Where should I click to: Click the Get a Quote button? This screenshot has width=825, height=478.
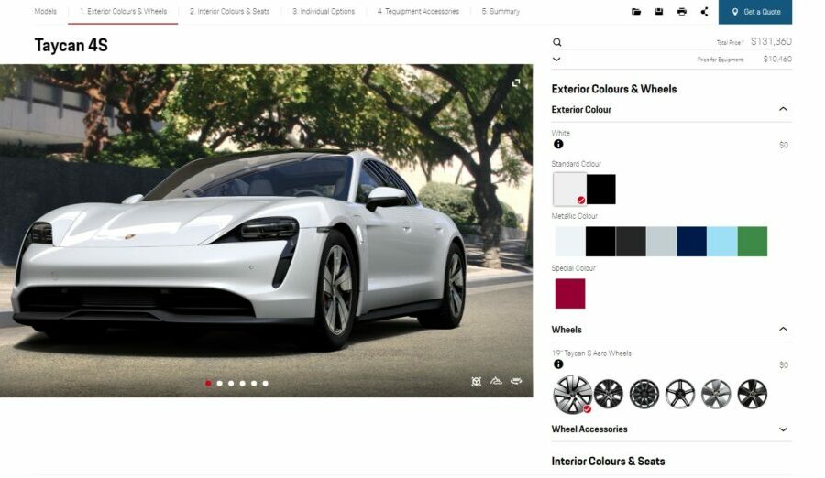(755, 12)
